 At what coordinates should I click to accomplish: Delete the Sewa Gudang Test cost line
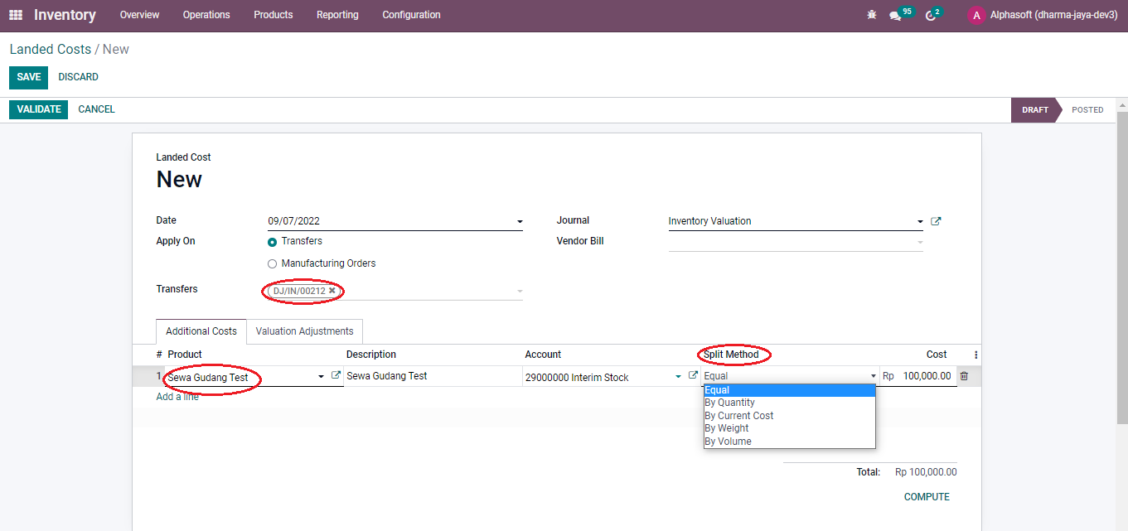tap(964, 376)
